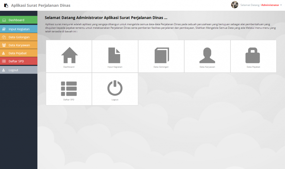Click the grid list icon on the Daftar SPD tile
This screenshot has height=169, width=285.
tap(68, 87)
